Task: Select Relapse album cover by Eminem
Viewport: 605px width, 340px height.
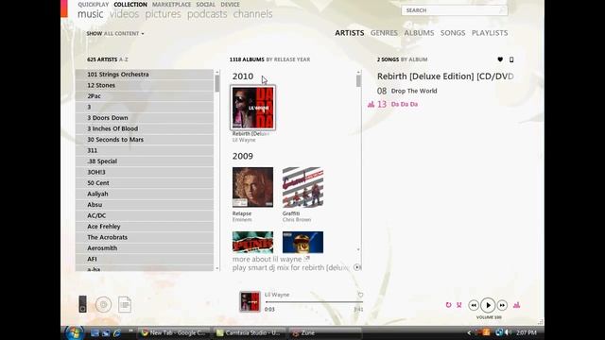Action: point(252,187)
